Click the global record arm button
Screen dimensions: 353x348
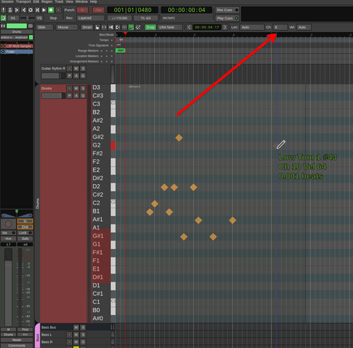tap(59, 10)
